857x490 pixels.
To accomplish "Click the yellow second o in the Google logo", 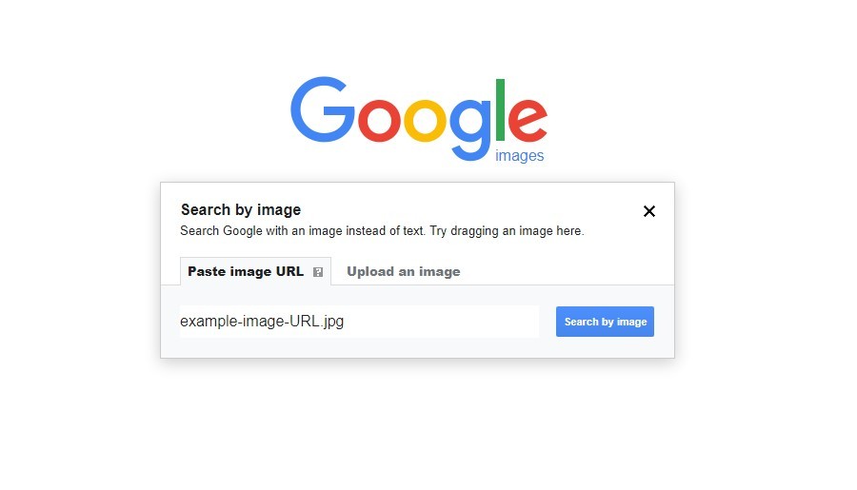I will click(425, 119).
